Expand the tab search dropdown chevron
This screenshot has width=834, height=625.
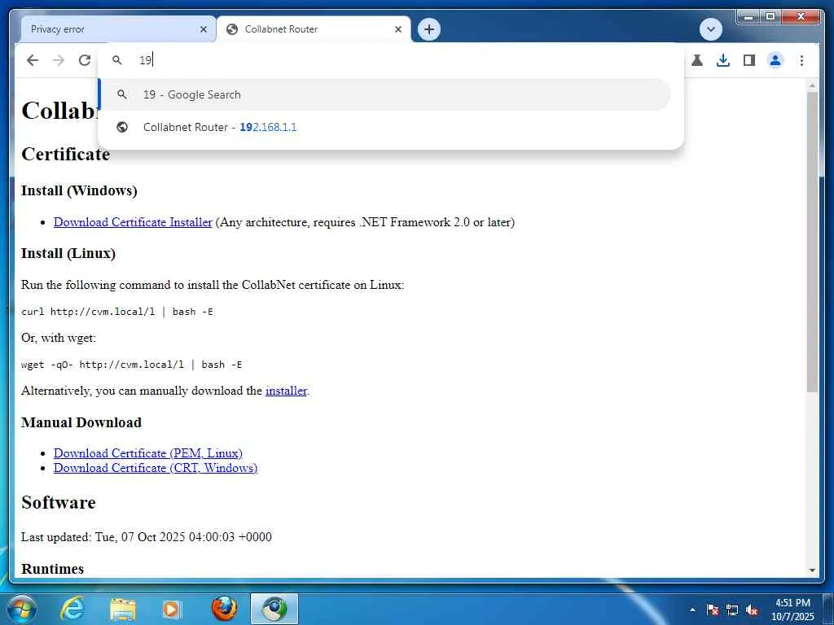click(710, 29)
